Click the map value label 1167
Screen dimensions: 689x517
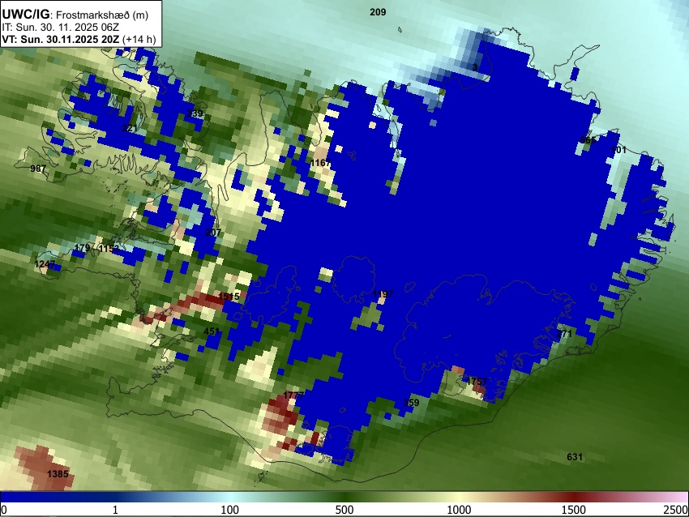click(x=321, y=163)
